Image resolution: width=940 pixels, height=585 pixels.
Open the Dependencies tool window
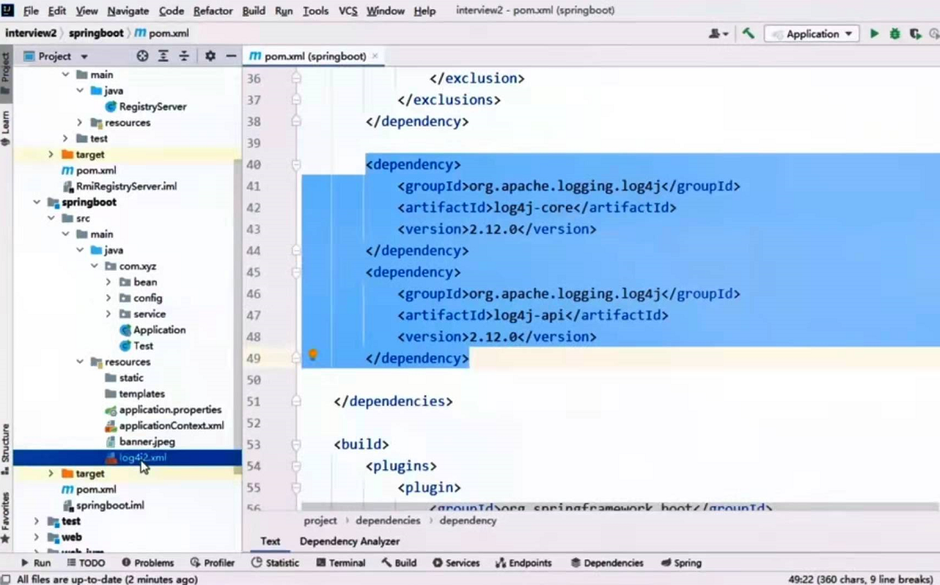[607, 563]
